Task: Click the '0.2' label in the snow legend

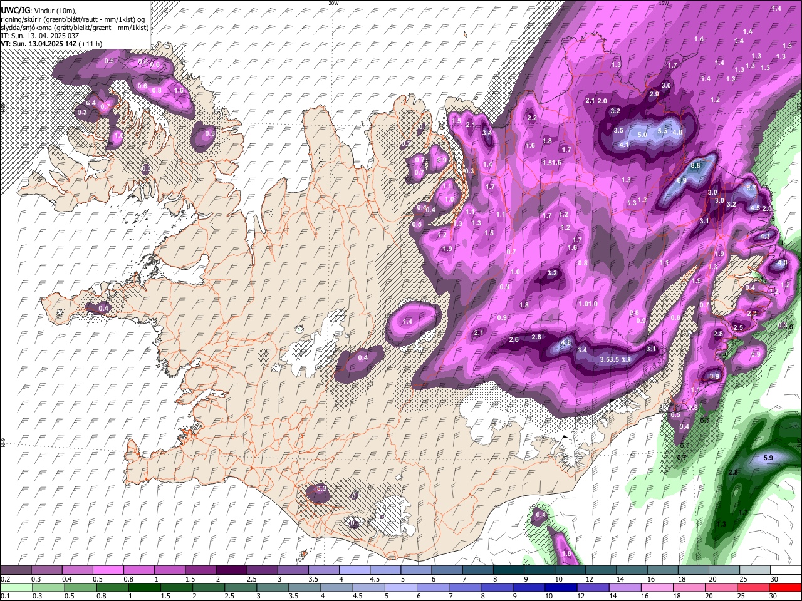Action: [x=5, y=579]
